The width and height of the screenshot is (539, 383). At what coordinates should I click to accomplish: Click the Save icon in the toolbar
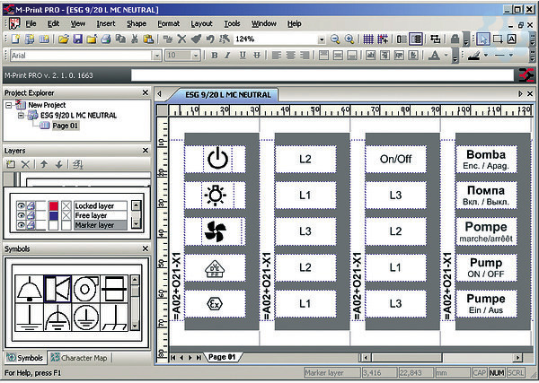78,39
